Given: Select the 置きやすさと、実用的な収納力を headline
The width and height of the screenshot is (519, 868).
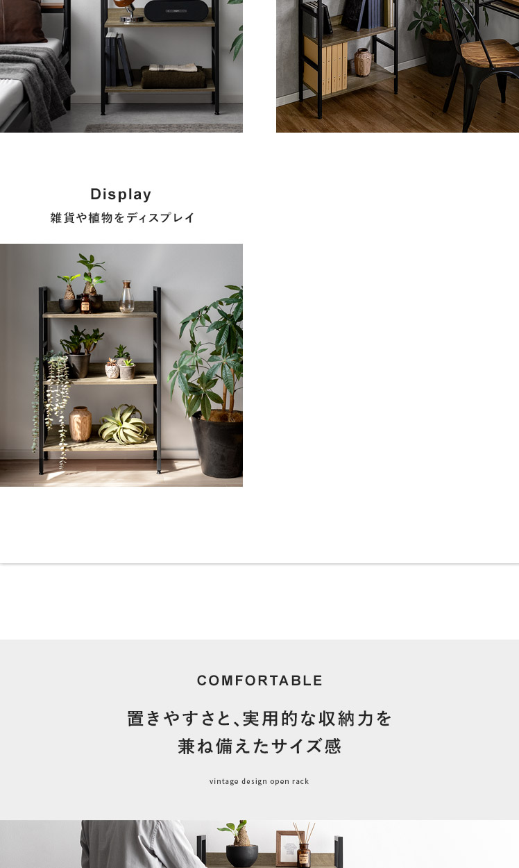Looking at the screenshot, I should [x=259, y=718].
